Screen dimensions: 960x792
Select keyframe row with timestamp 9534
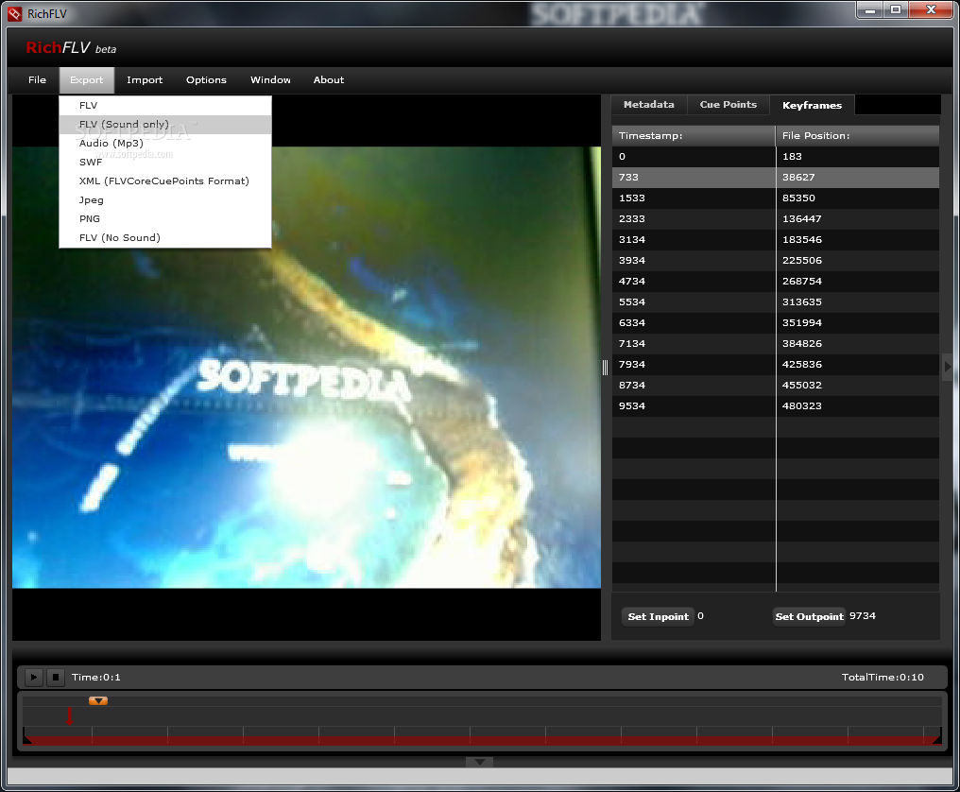(776, 406)
